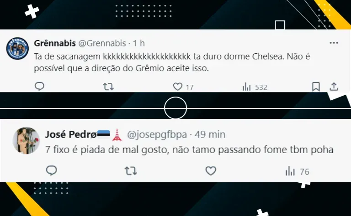Visit the @Grennabis handle
Image resolution: width=351 pixels, height=216 pixels.
(x=102, y=43)
